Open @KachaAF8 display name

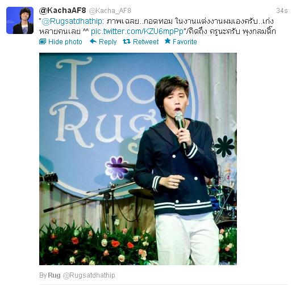[x=62, y=11]
